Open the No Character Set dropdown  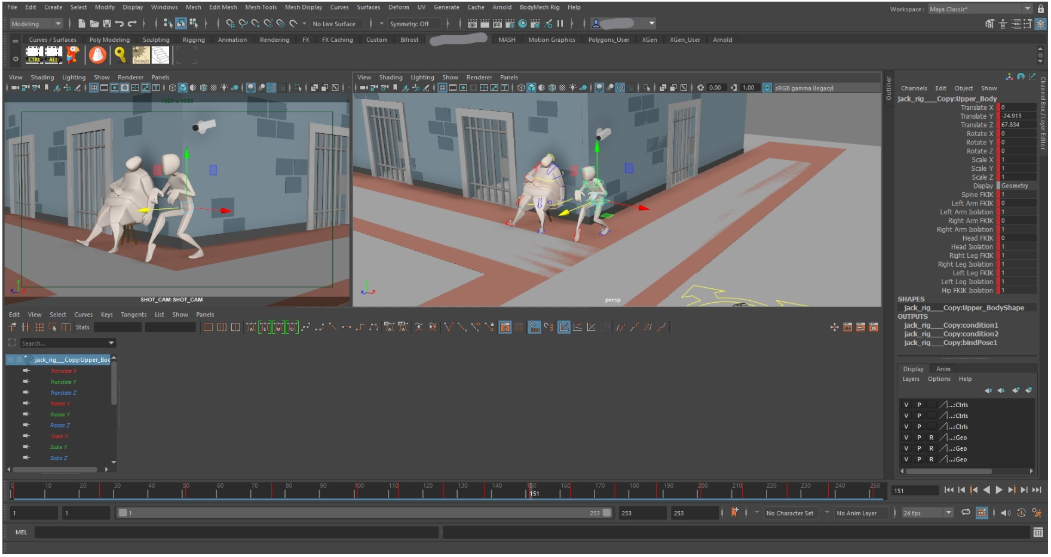click(756, 513)
